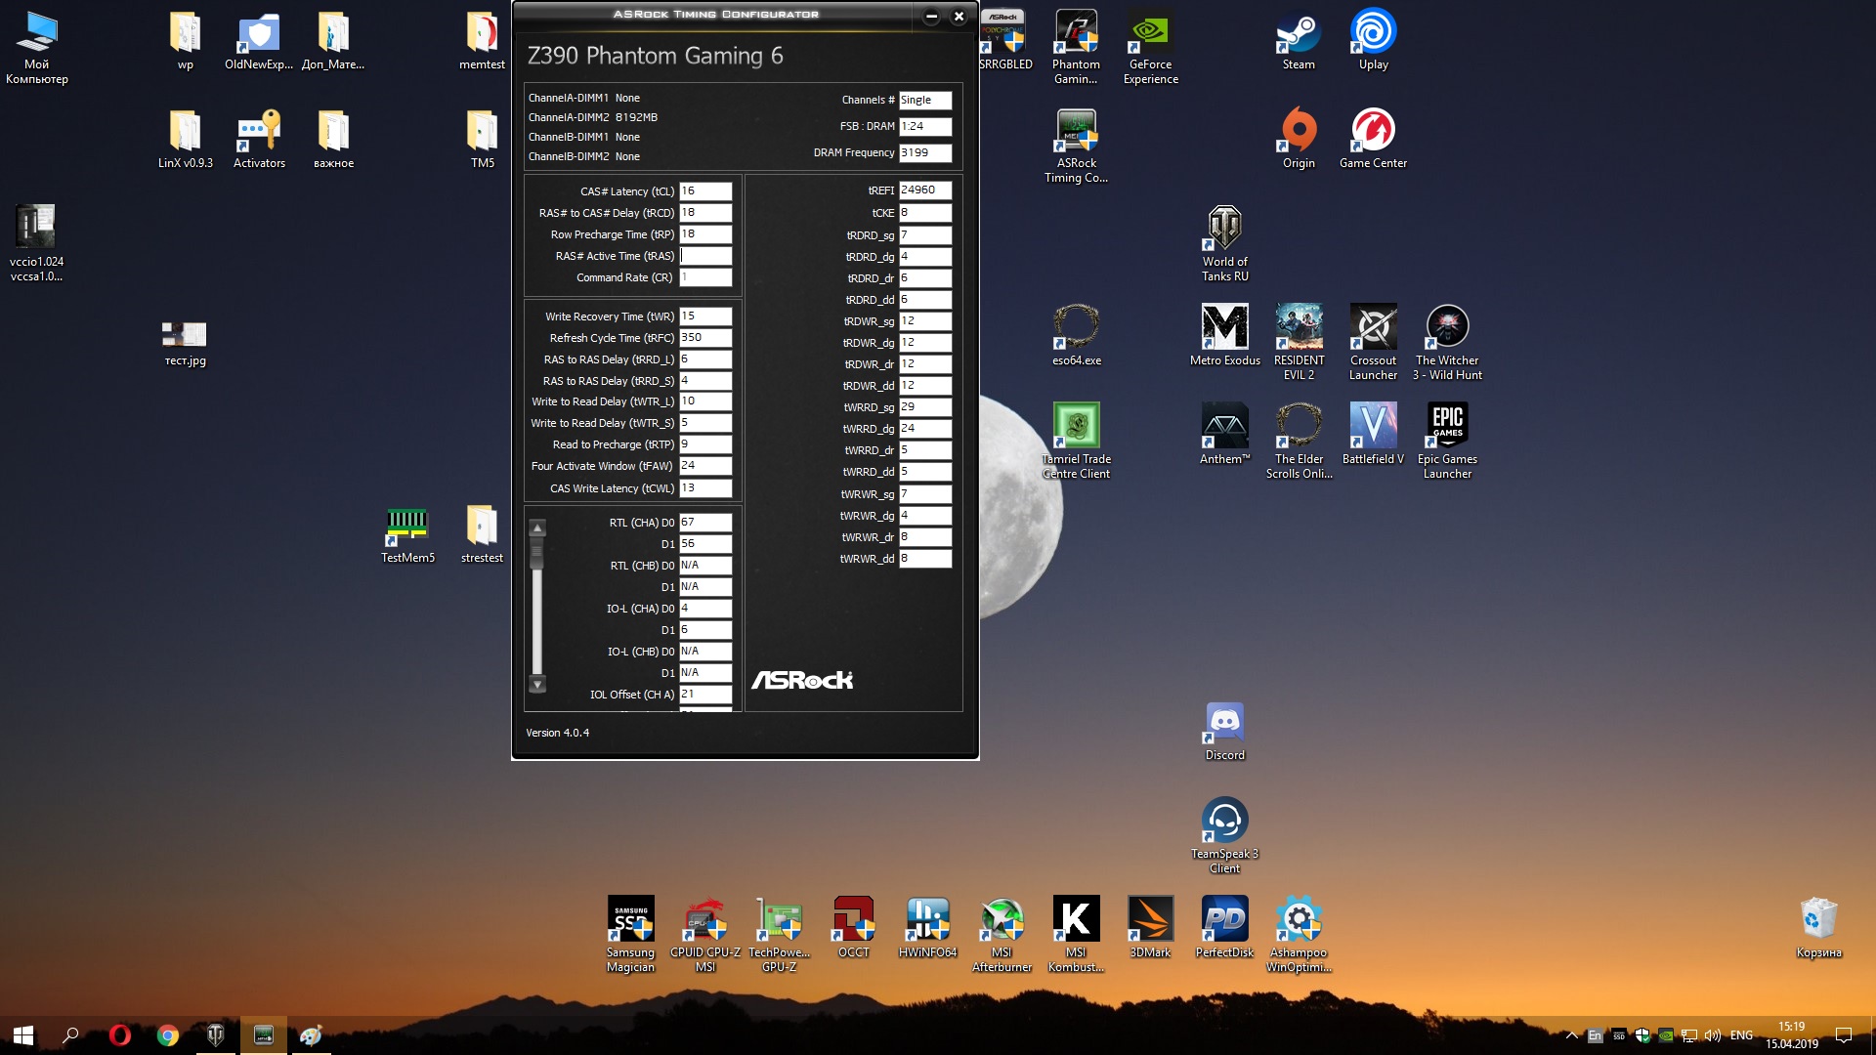Click the scrollbar down arrow in the RTL panel
Screen dimensions: 1876x1055
[x=537, y=684]
